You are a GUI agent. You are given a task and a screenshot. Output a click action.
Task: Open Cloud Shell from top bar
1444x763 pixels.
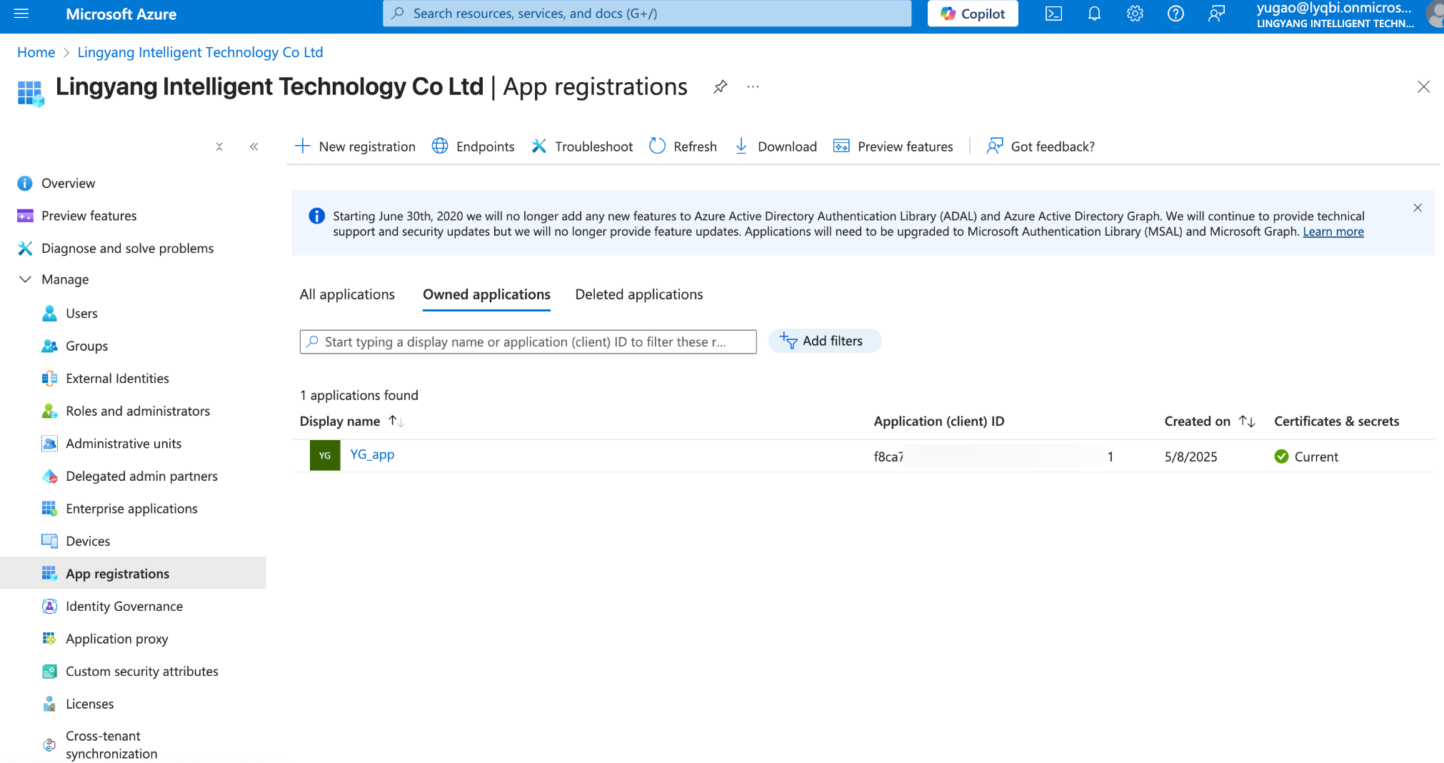click(x=1053, y=14)
